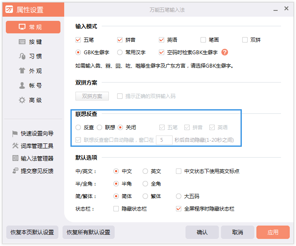Click the keyboard icon beside 按键
296x246 pixels.
point(22,42)
